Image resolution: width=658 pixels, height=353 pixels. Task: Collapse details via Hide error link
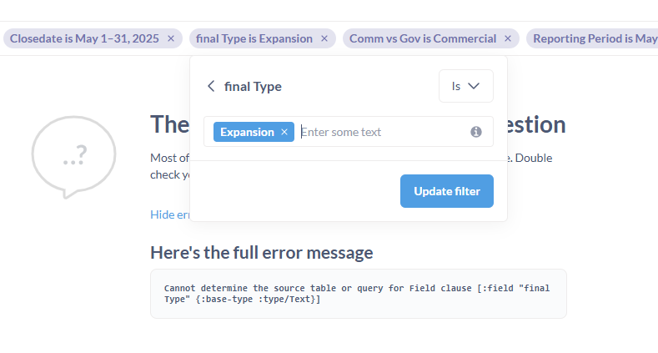pos(169,214)
